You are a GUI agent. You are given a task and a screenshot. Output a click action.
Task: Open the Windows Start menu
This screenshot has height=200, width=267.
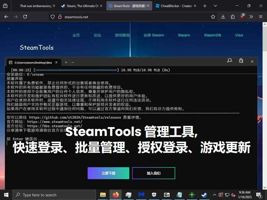pos(6,195)
